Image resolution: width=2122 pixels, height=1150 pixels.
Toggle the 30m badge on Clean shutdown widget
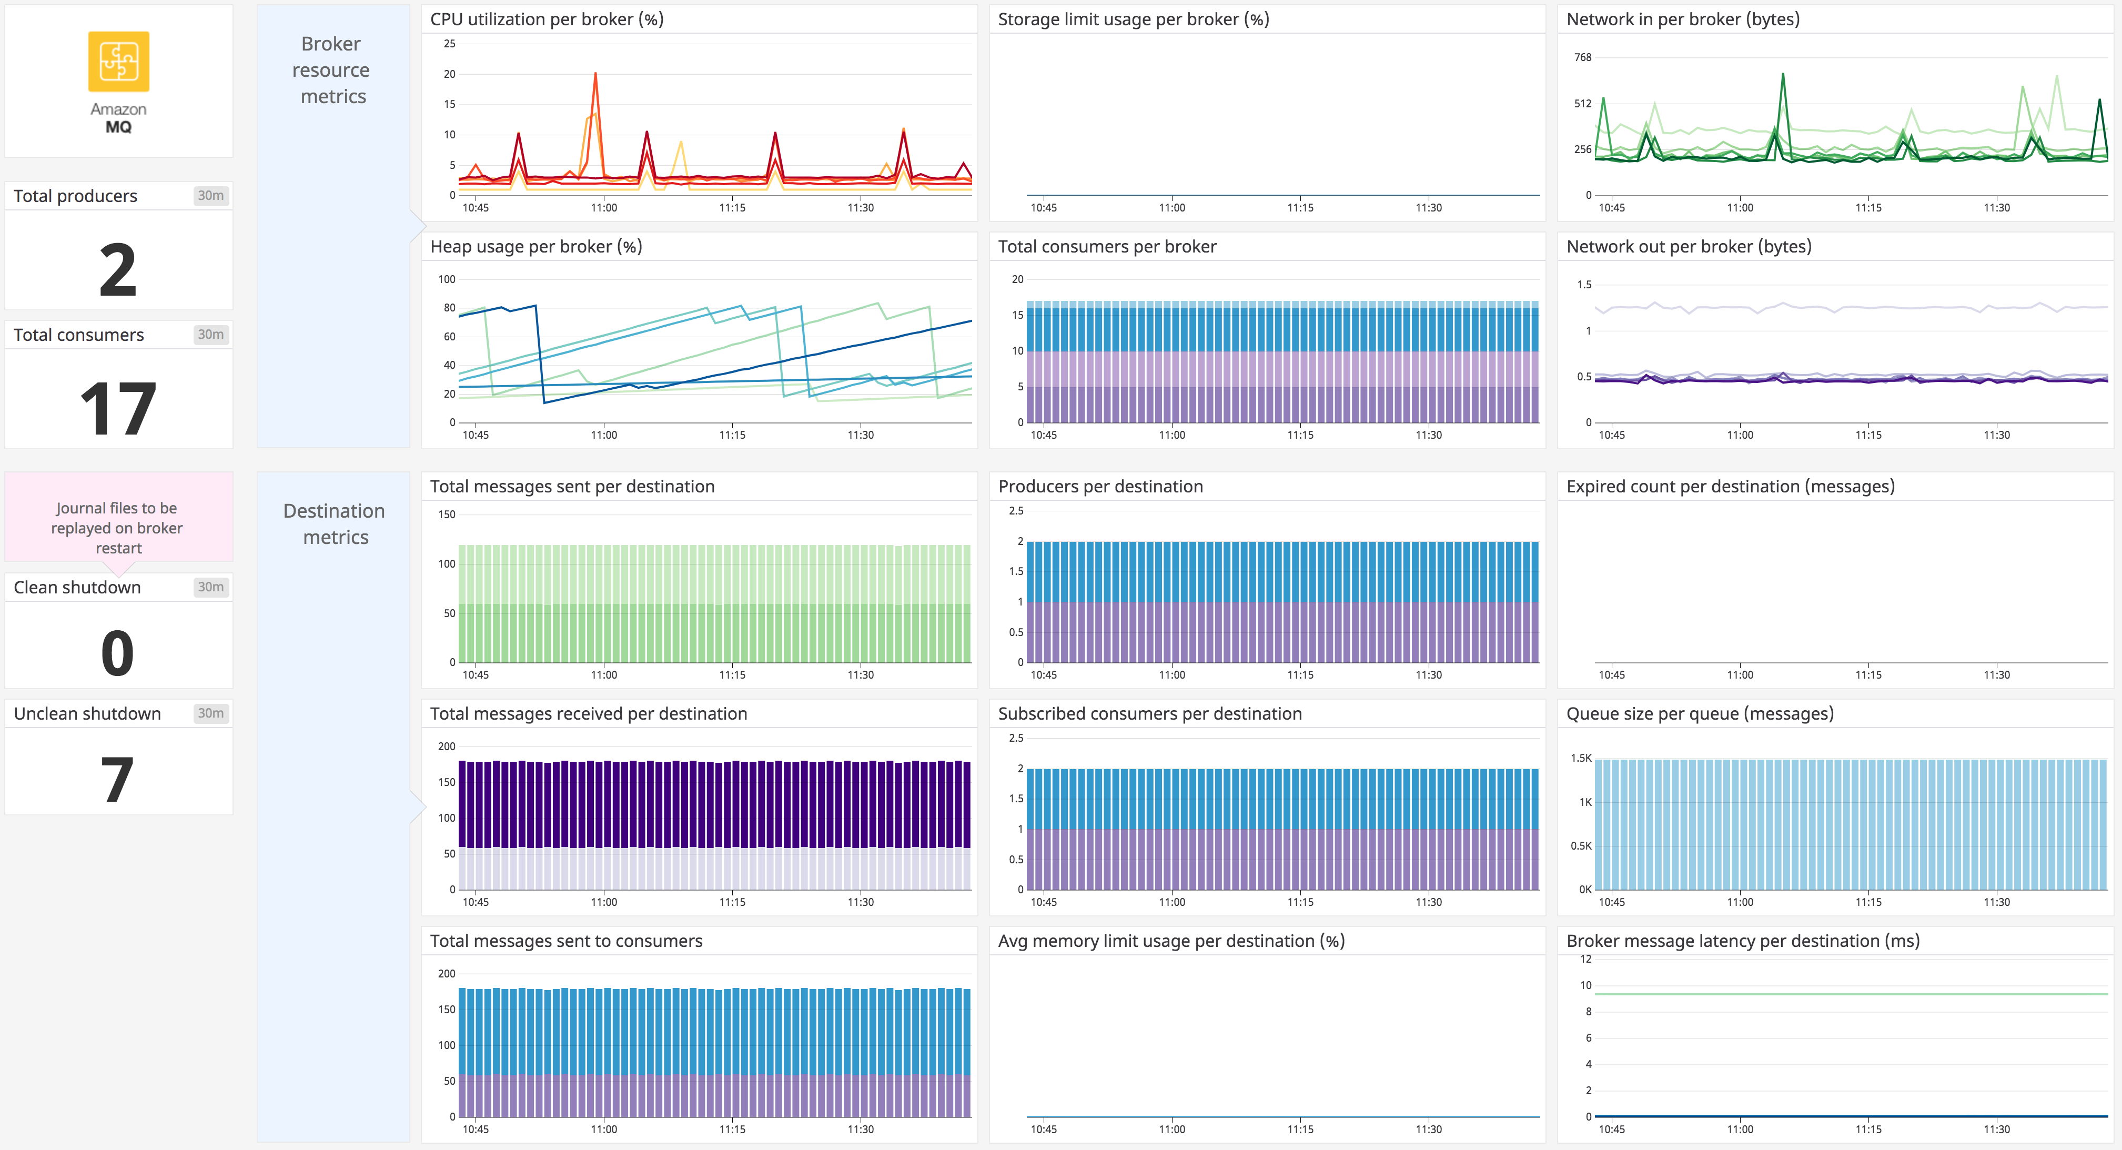click(x=211, y=587)
